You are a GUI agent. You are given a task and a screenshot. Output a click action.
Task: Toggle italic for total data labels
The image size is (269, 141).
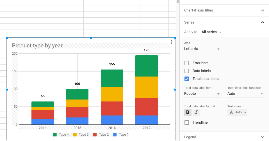(x=196, y=112)
